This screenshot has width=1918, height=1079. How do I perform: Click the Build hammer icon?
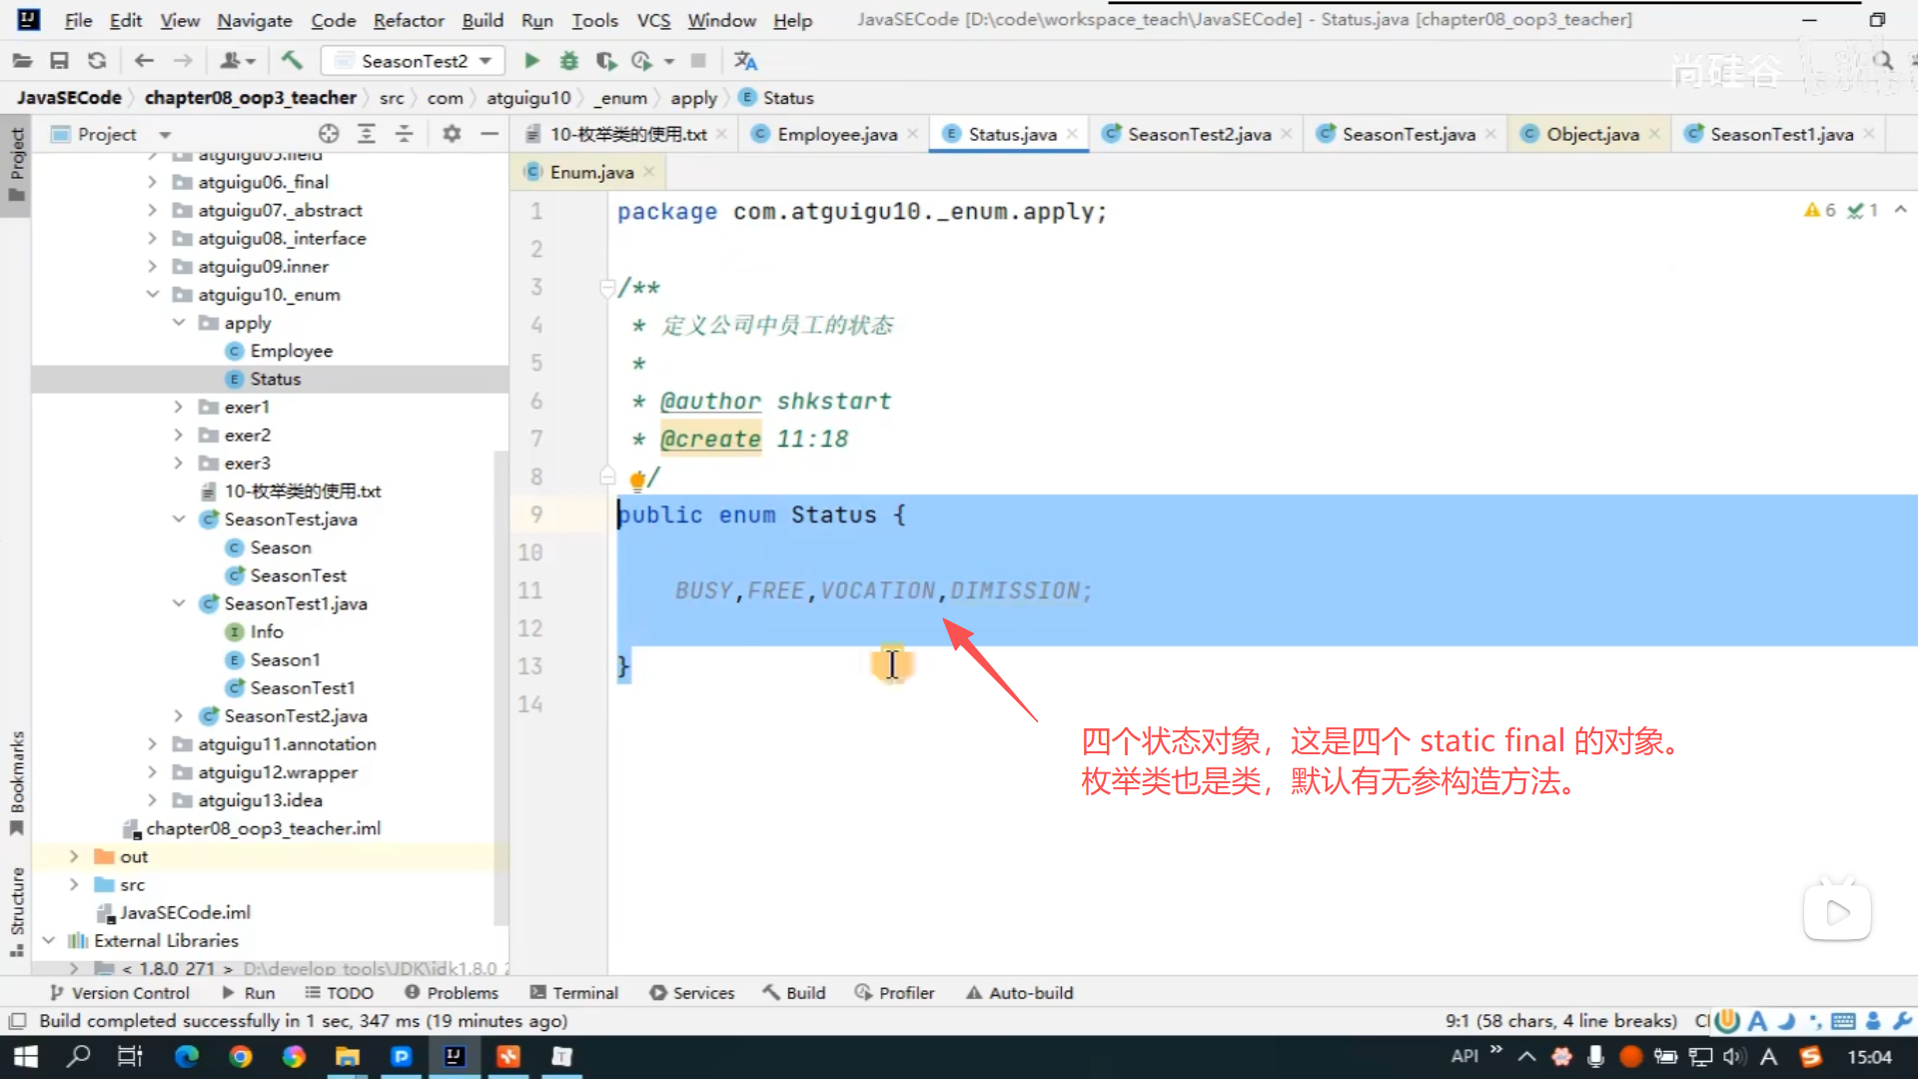(292, 61)
